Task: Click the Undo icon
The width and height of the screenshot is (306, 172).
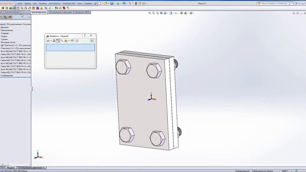Action: (124, 3)
